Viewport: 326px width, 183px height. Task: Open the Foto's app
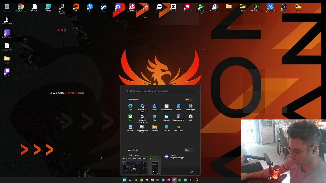point(179,107)
